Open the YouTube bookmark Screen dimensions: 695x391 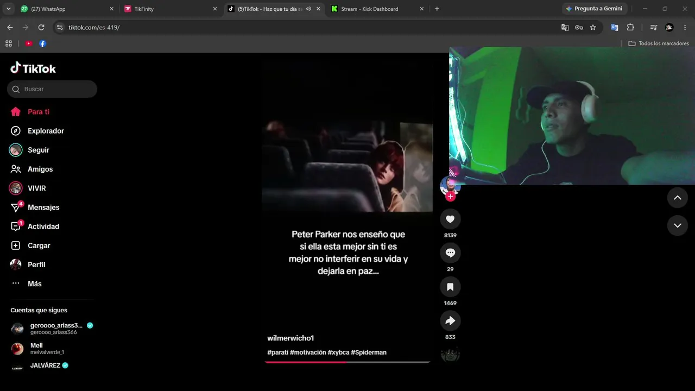click(29, 43)
